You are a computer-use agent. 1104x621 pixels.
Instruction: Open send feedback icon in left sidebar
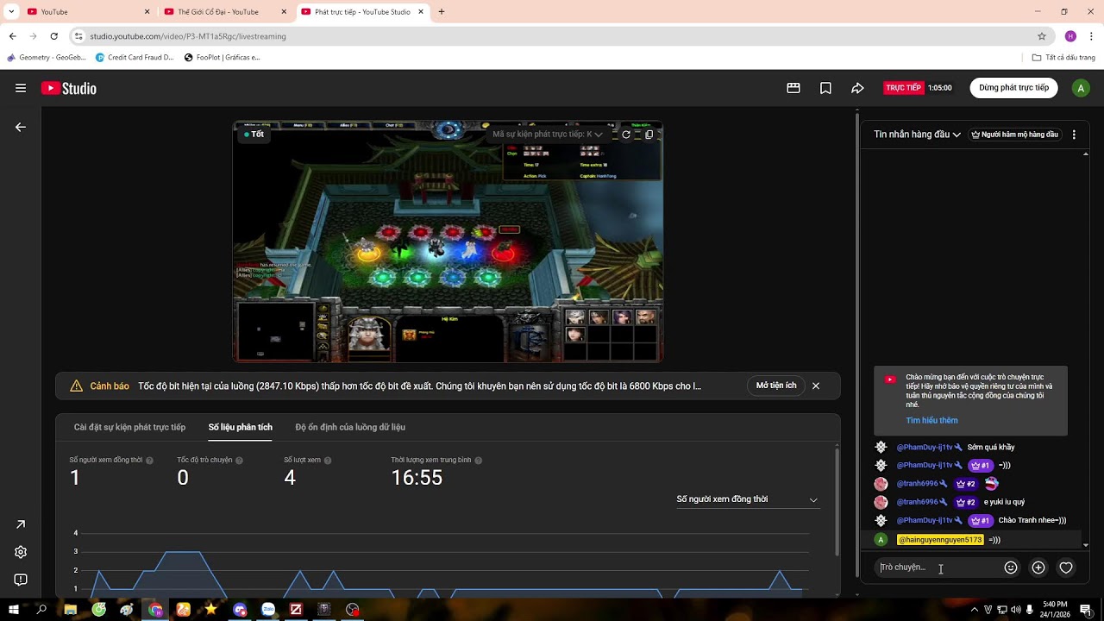21,580
